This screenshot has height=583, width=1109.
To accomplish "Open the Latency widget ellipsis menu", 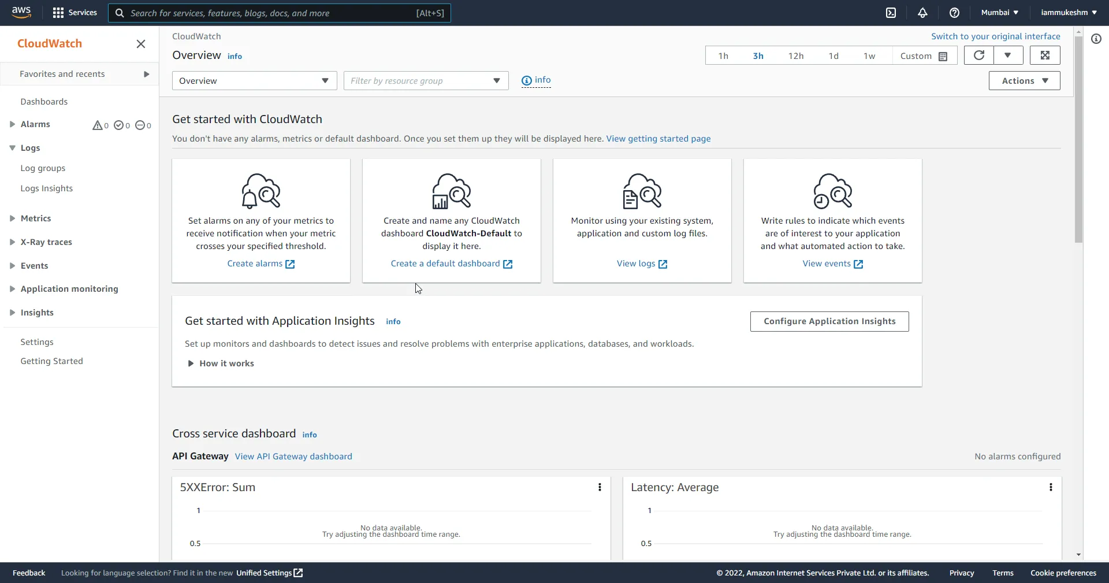I will tap(1050, 487).
